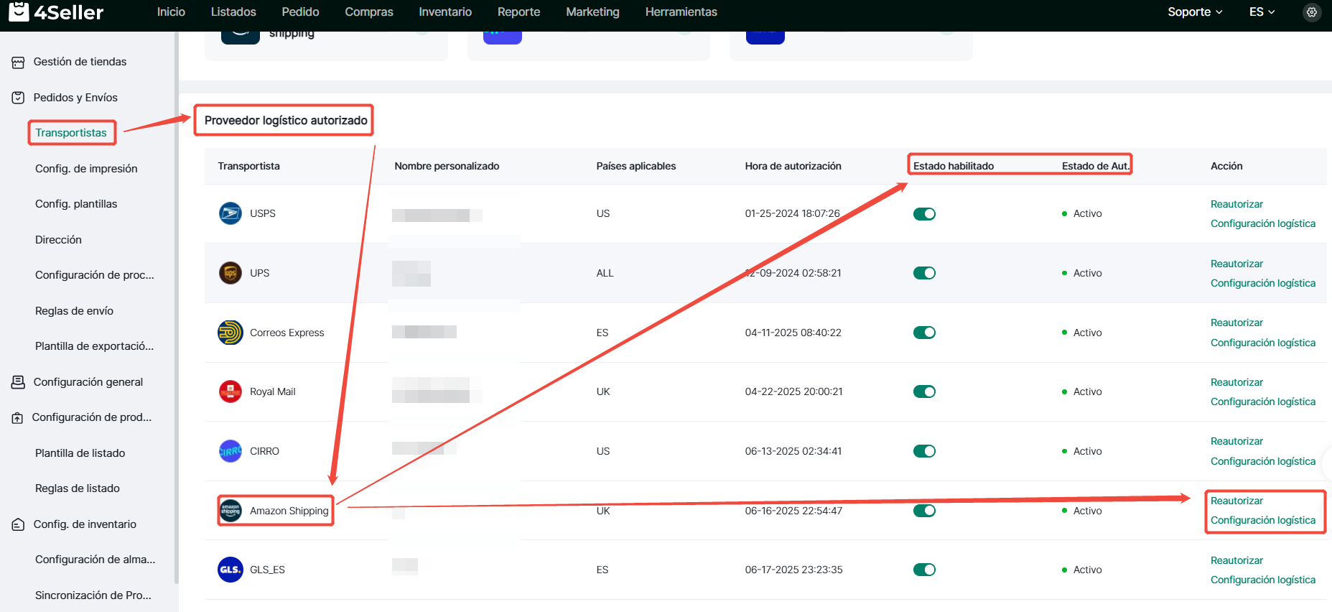Click Reautorizar for UPS
Viewport: 1332px width, 612px height.
coord(1236,264)
